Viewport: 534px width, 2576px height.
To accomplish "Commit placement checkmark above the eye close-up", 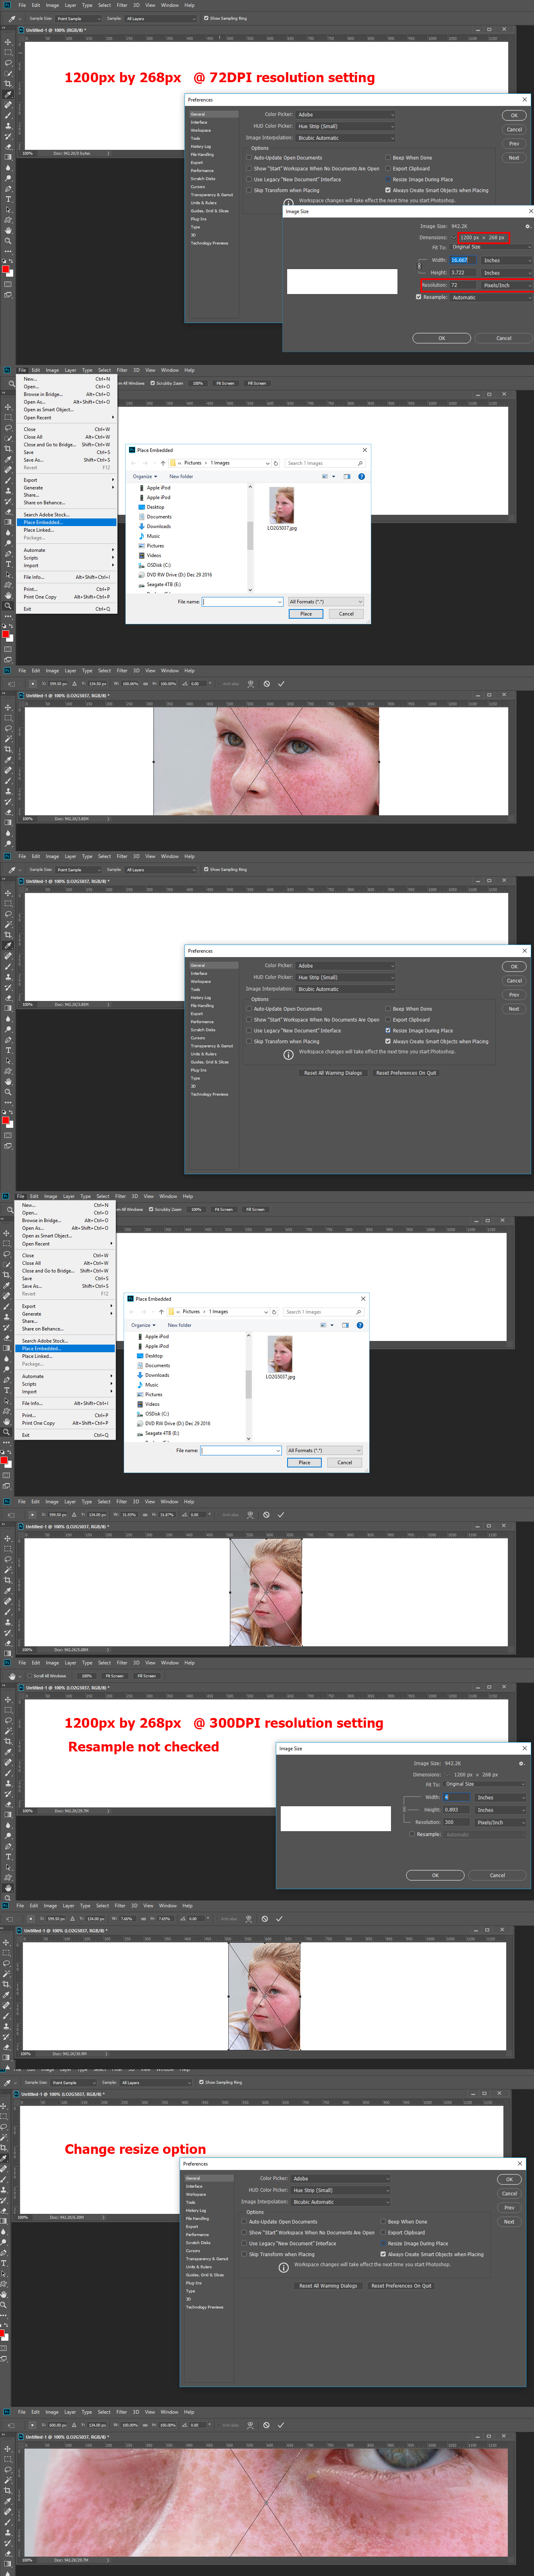I will [x=281, y=2425].
